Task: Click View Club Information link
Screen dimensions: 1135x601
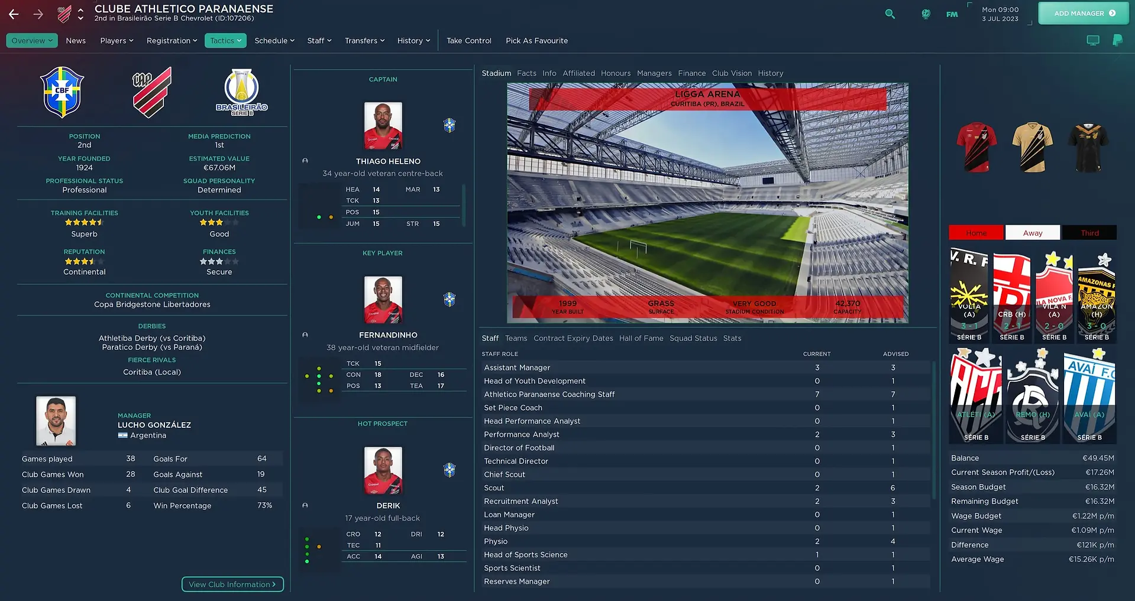Action: [x=232, y=584]
